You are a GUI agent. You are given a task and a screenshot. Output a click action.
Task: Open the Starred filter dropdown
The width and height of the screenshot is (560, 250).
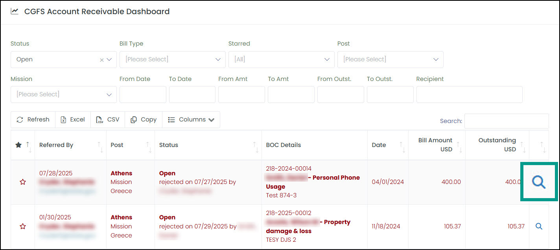(282, 59)
